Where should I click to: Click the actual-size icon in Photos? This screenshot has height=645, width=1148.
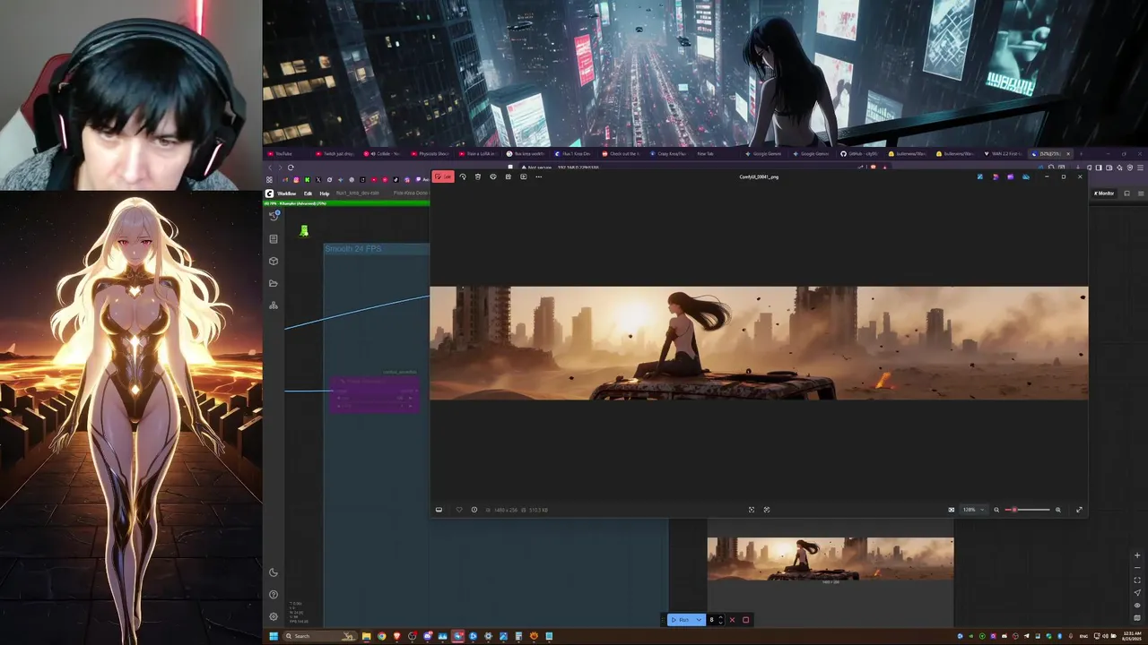click(767, 510)
